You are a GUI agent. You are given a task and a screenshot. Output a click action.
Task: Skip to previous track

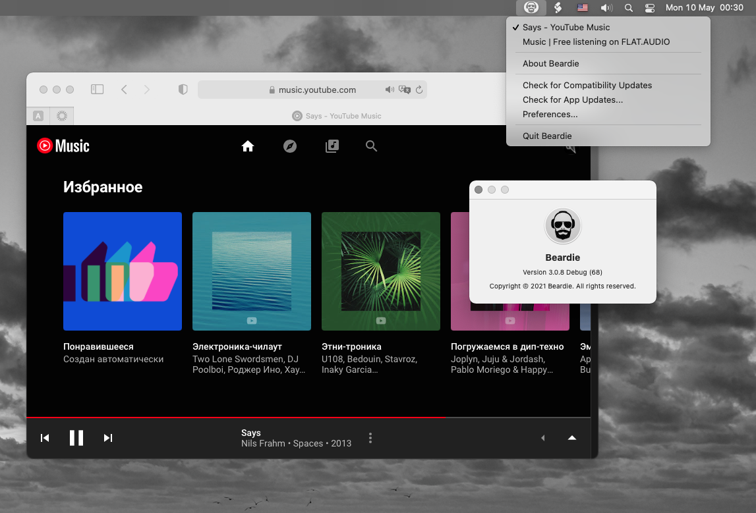tap(45, 438)
